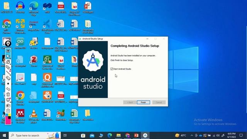Click the volume speaker icon in system tray
This screenshot has height=139, width=247.
point(218,136)
